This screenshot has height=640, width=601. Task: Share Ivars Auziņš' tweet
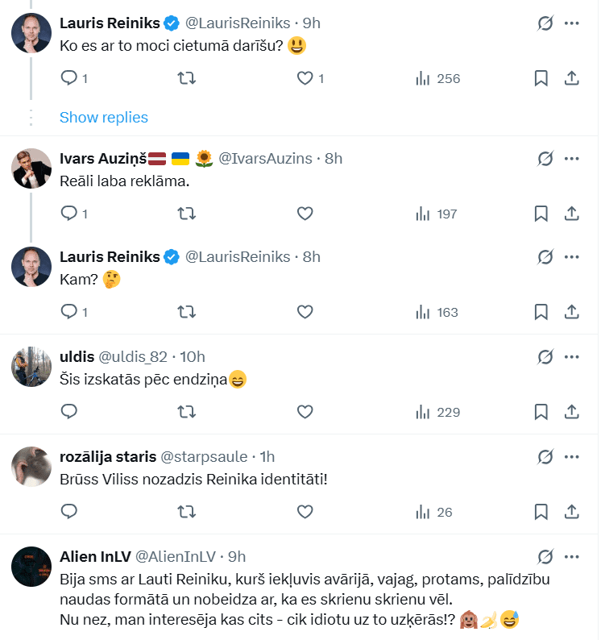click(571, 214)
